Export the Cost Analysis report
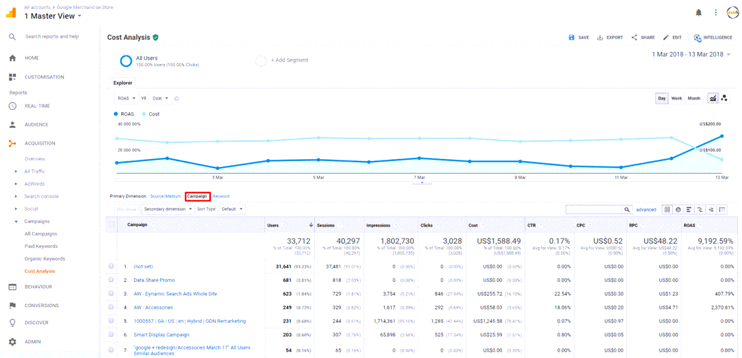The height and width of the screenshot is (358, 742). [x=610, y=37]
